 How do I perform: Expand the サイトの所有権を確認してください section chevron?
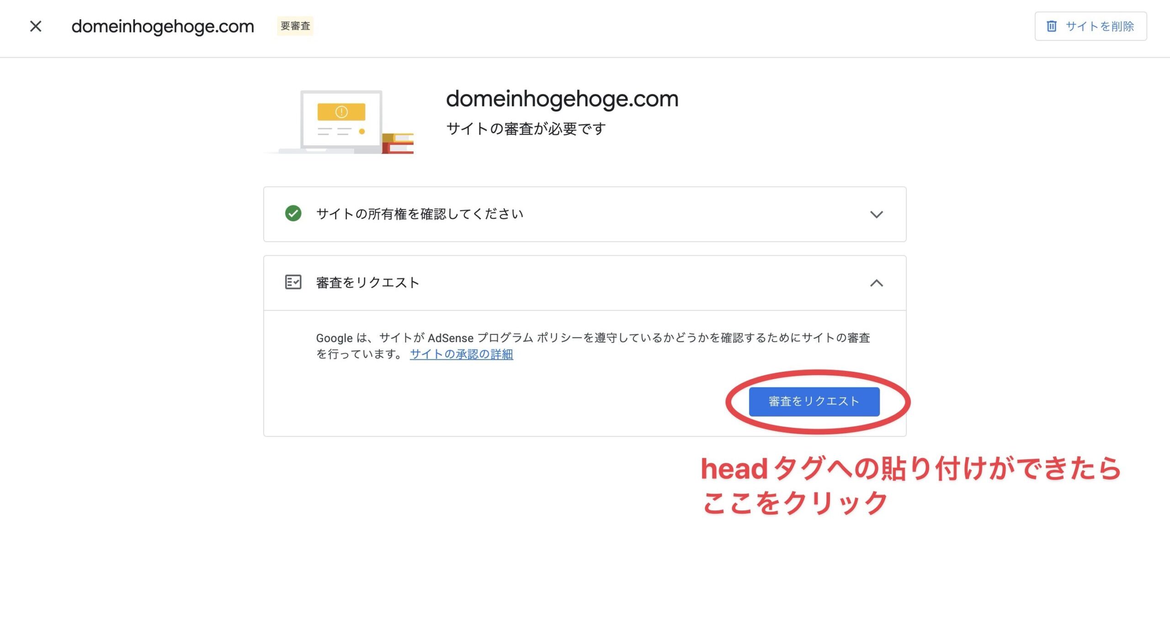click(x=876, y=214)
